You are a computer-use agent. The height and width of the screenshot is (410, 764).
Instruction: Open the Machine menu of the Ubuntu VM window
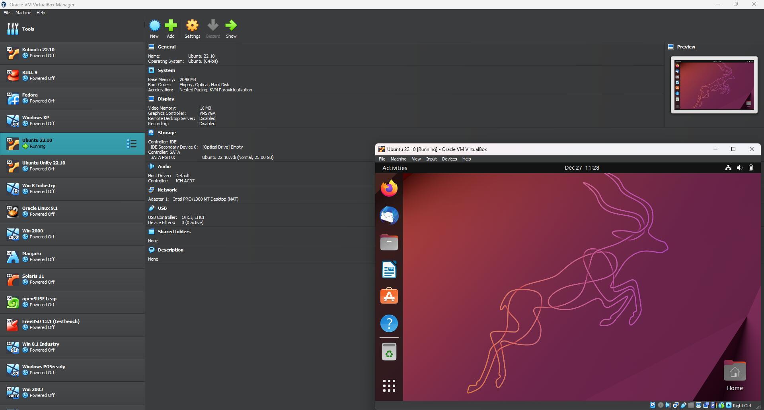tap(398, 159)
